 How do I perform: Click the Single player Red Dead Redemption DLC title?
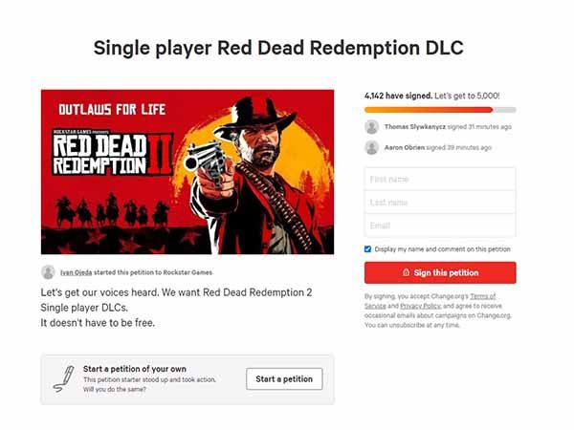pos(278,48)
